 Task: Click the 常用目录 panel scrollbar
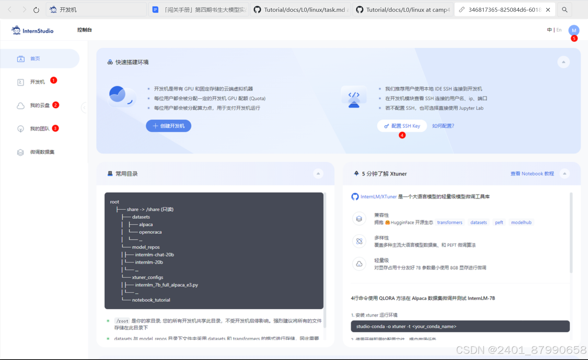point(325,260)
